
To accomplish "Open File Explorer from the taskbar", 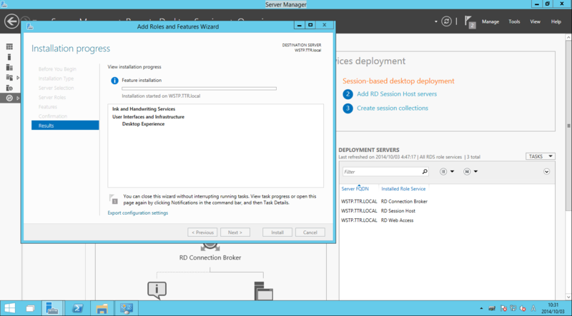I will [x=102, y=308].
